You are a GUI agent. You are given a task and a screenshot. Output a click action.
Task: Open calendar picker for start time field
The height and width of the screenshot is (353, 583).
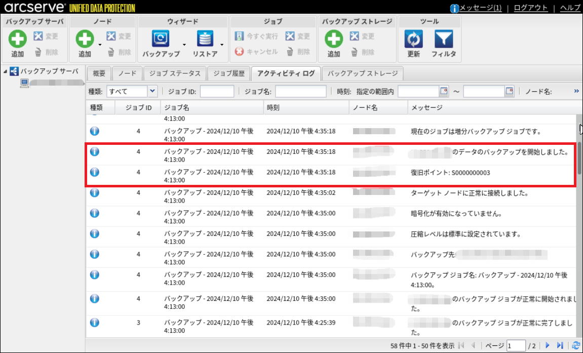(x=444, y=91)
